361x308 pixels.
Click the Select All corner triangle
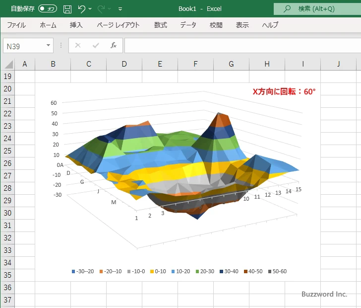pyautogui.click(x=8, y=64)
